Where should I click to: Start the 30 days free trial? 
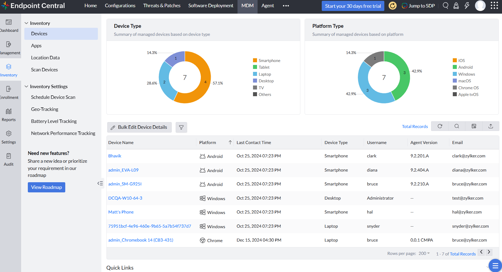[x=353, y=6]
